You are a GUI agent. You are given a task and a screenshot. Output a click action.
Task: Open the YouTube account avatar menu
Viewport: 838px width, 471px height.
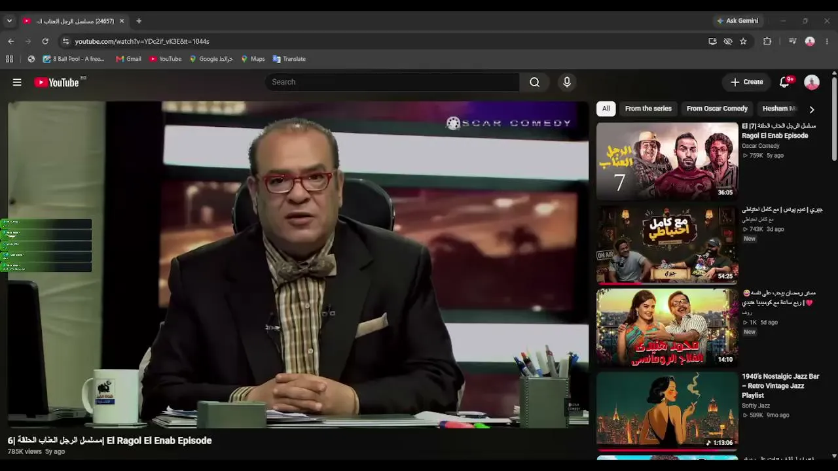coord(812,82)
